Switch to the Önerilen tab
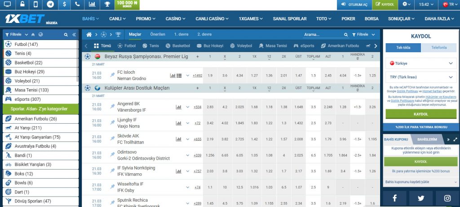The image size is (460, 207). (x=158, y=34)
